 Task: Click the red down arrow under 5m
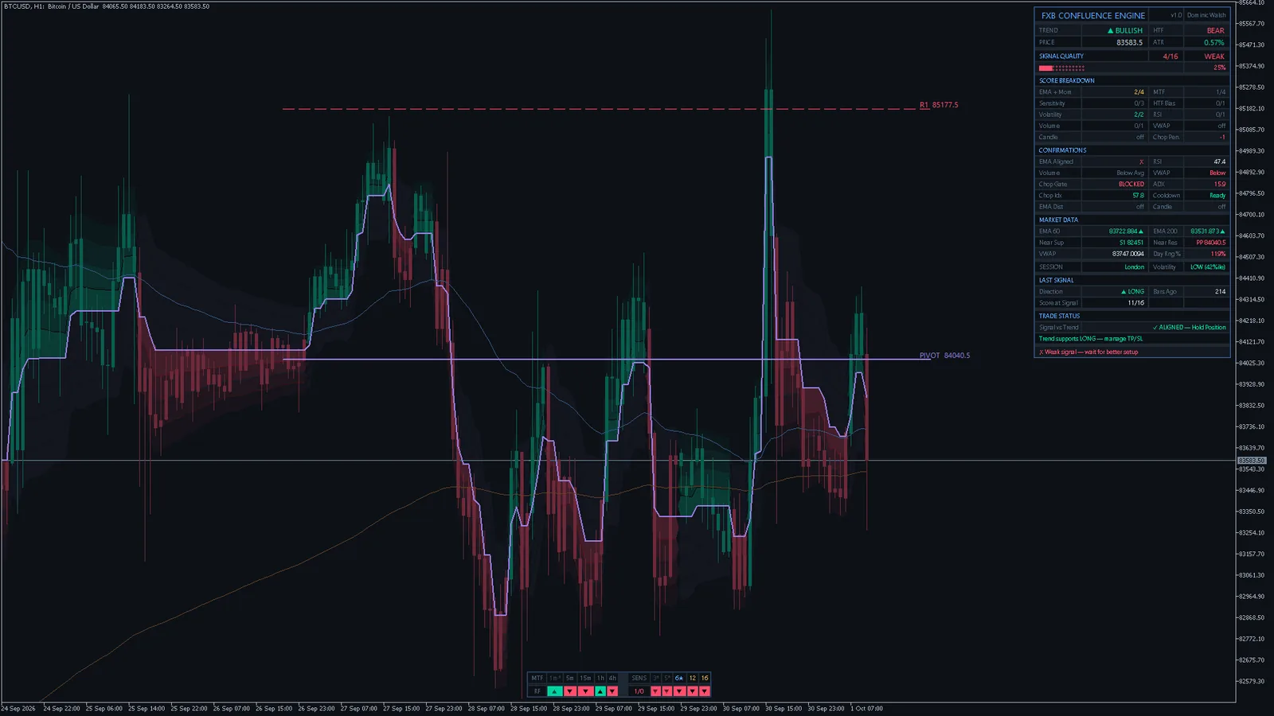click(570, 691)
